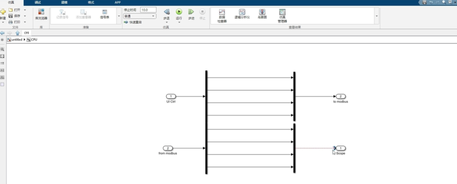
Task: Expand the 步退 dropdown arrow
Action: pos(166,22)
